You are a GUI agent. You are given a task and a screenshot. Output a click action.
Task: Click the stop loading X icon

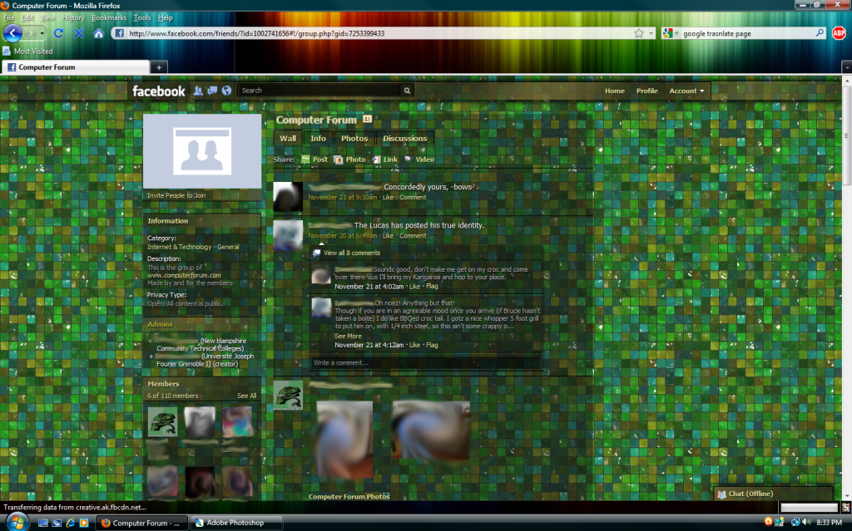(x=78, y=33)
